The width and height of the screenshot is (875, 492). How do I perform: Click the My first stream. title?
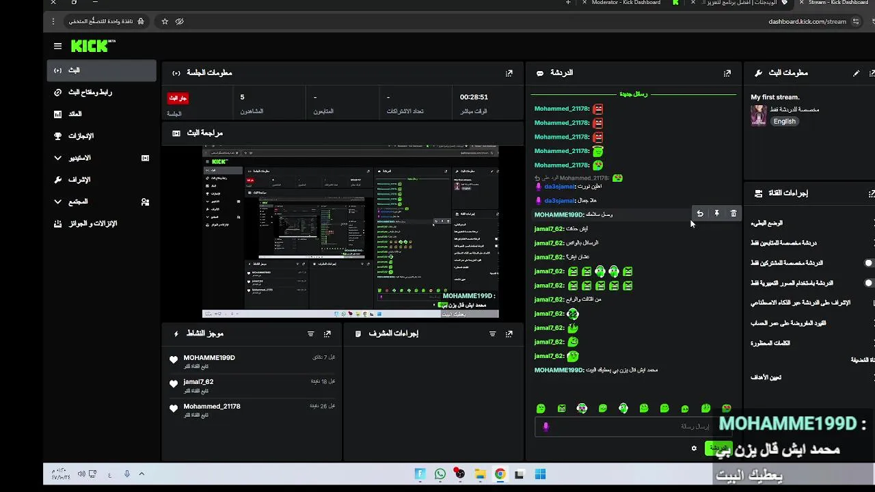(x=775, y=97)
